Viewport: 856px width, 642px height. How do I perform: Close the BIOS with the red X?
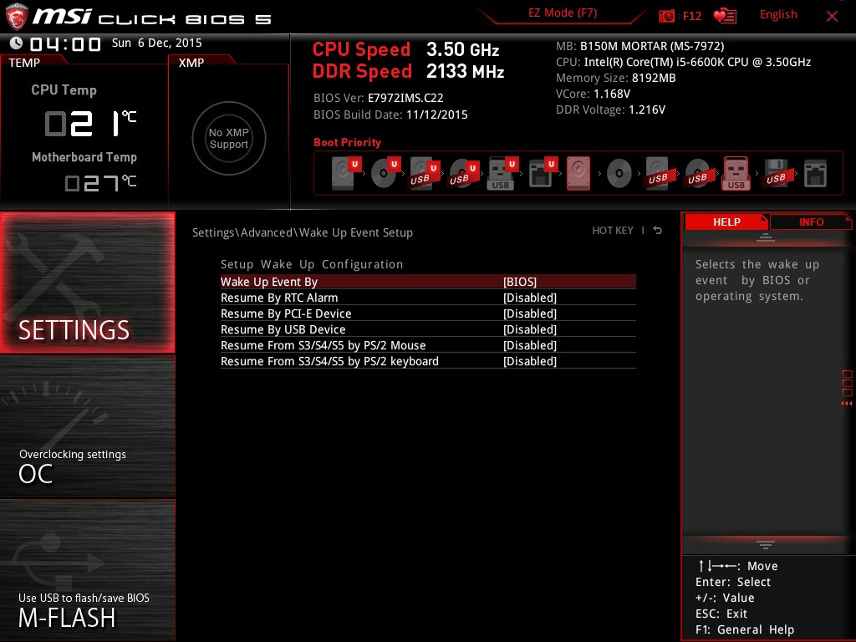pyautogui.click(x=832, y=17)
